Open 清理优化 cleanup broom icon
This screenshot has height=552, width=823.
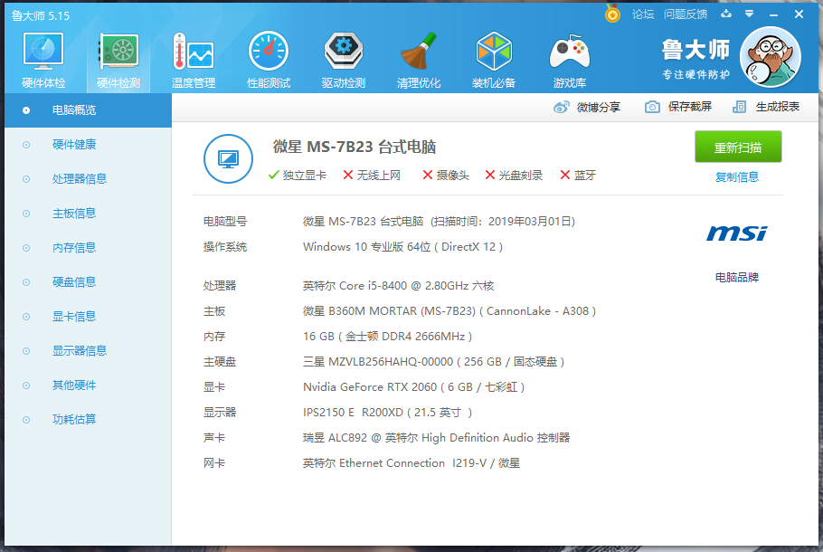[419, 60]
